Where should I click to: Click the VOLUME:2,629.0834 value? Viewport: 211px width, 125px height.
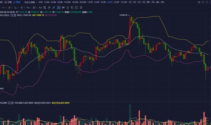tap(24, 103)
